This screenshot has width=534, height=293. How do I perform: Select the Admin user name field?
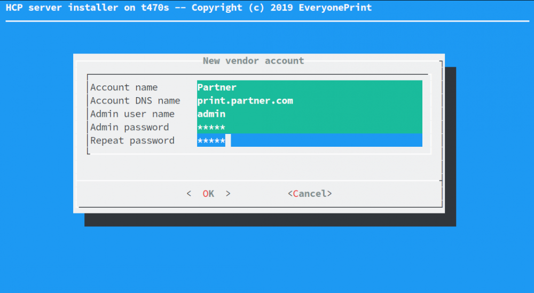(309, 114)
